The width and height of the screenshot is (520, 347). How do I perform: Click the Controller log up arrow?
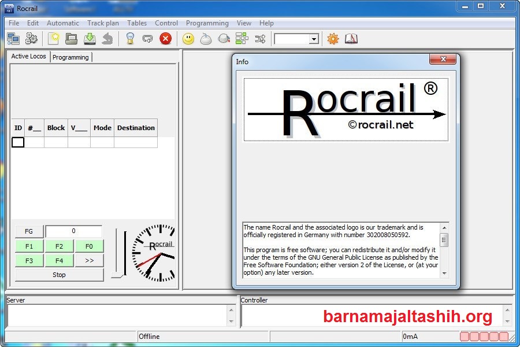507,310
